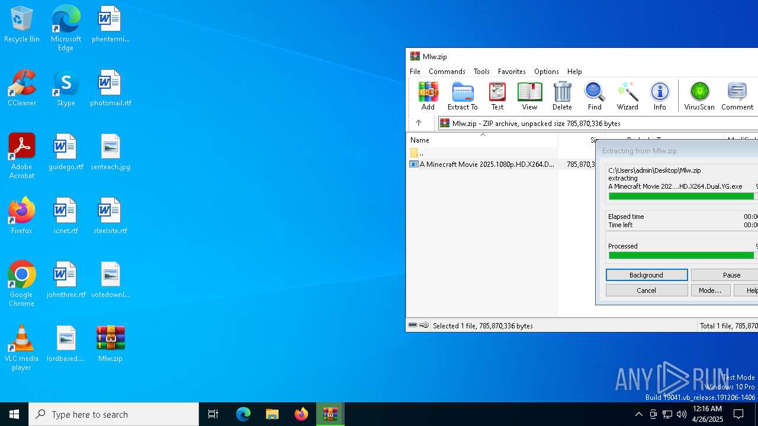758x426 pixels.
Task: Cancel the extraction from Mlw.zip
Action: [x=647, y=291]
